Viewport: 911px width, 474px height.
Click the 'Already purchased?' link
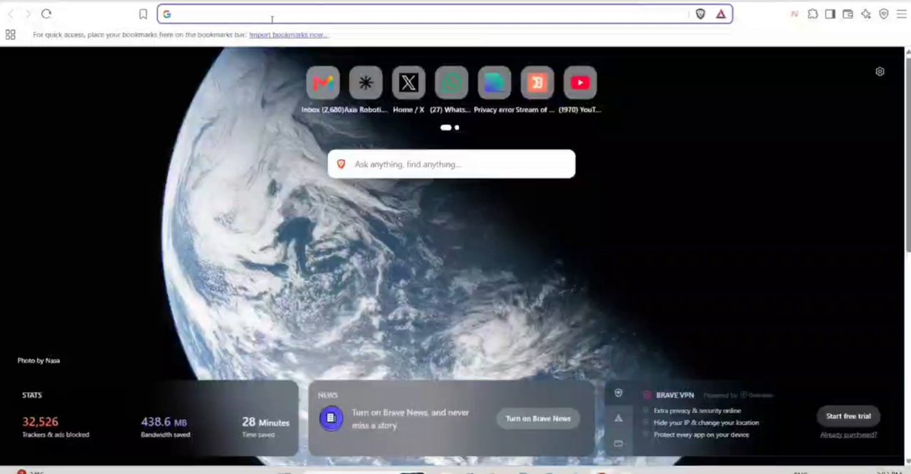(x=849, y=435)
